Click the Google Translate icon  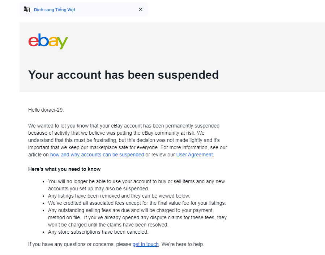click(26, 9)
